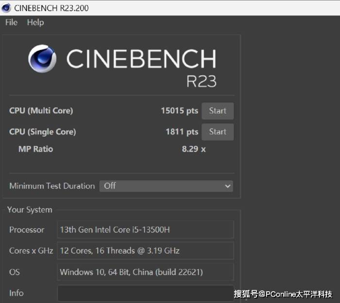
Task: Open the Minimum Test Duration dropdown
Action: (x=166, y=186)
